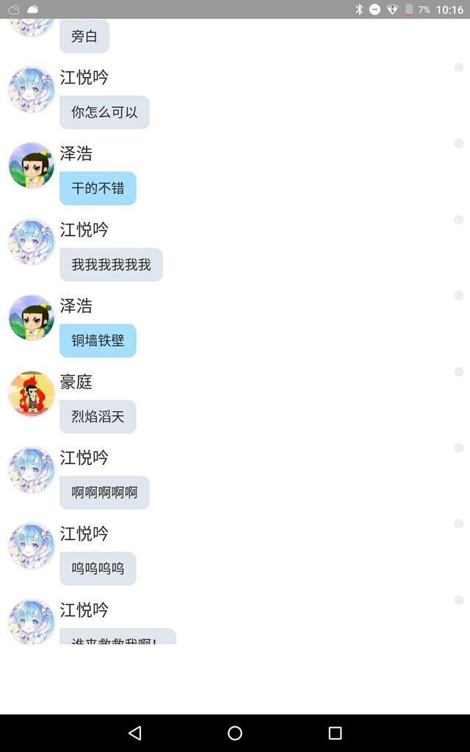Tap the cloud icon in status bar

pos(33,9)
